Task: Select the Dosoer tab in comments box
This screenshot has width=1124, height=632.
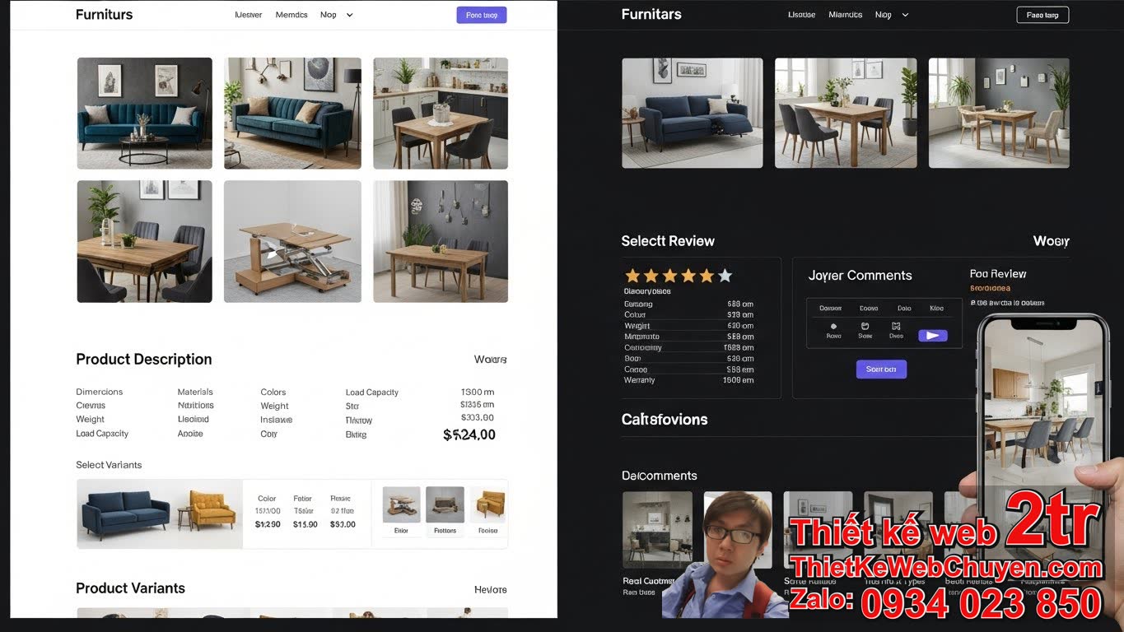Action: 830,309
